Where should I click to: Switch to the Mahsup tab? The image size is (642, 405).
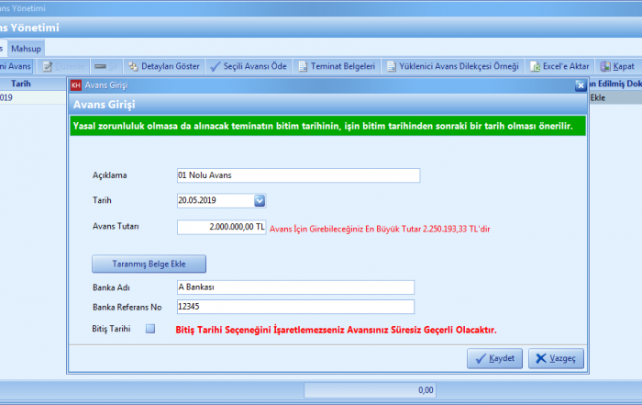[27, 47]
